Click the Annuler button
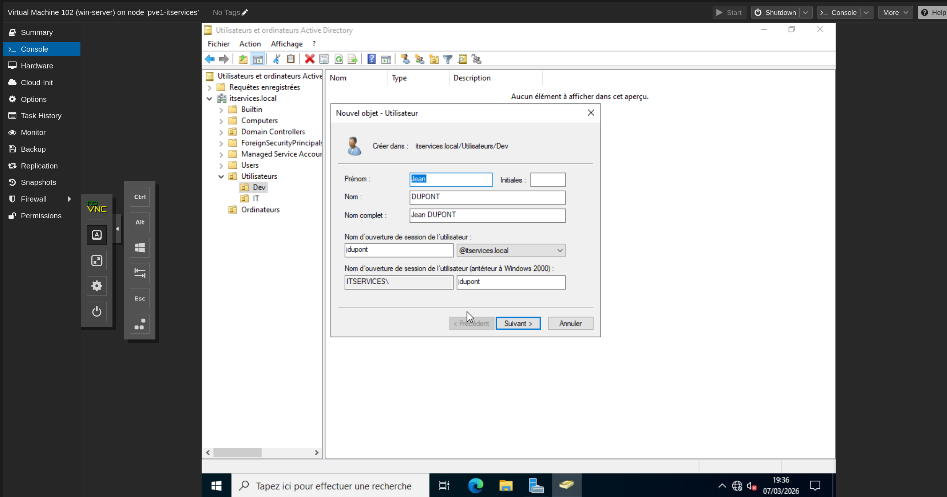This screenshot has width=947, height=497. (x=570, y=323)
